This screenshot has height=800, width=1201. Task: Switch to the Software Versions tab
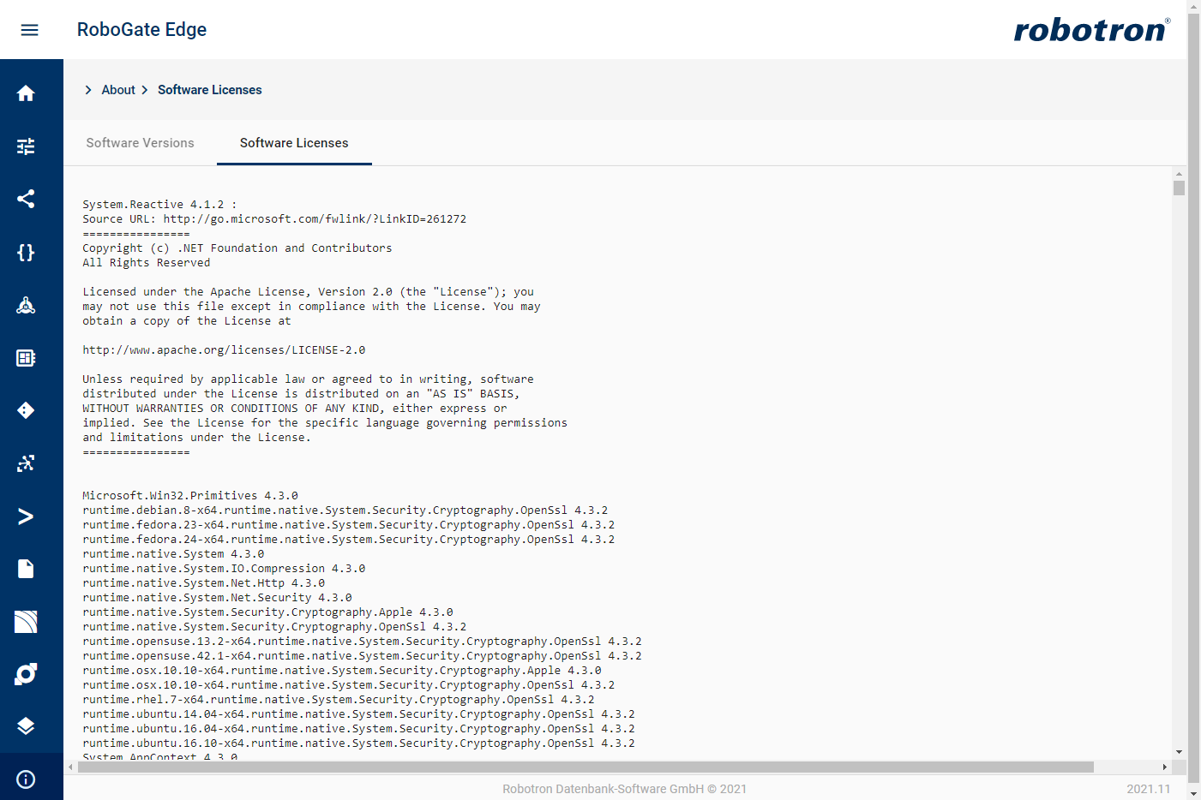(140, 143)
